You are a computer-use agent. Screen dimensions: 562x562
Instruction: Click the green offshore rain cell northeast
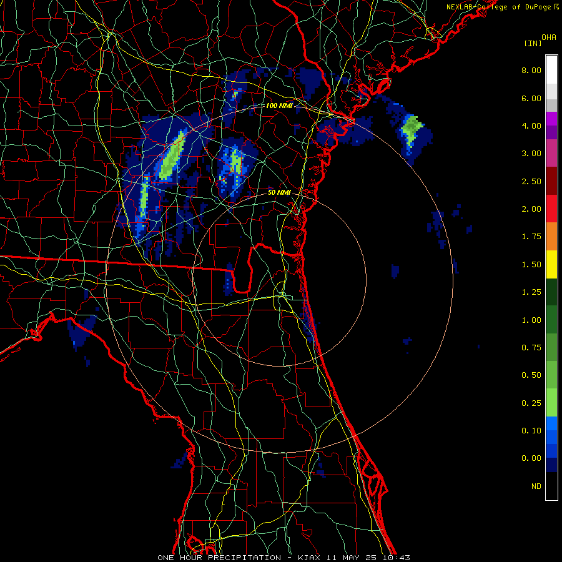tap(412, 129)
